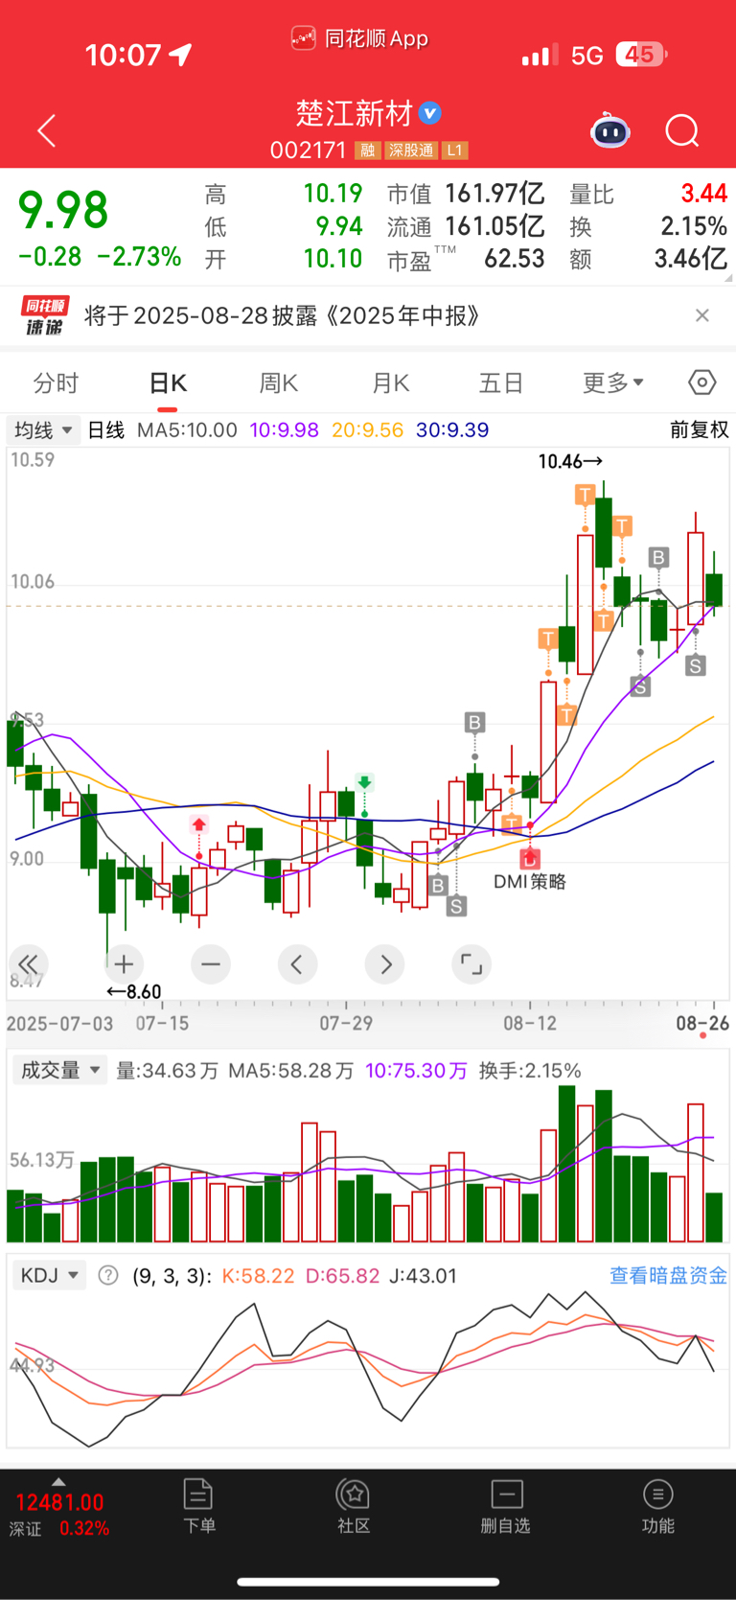Screen dimensions: 736x1600
Task: Tap the 08-26 date label
Action: click(702, 1023)
